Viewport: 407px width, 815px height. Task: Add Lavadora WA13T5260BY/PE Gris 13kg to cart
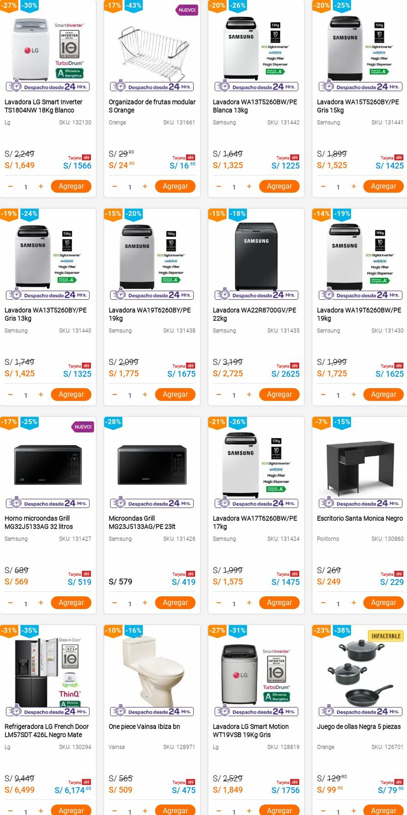(x=71, y=395)
